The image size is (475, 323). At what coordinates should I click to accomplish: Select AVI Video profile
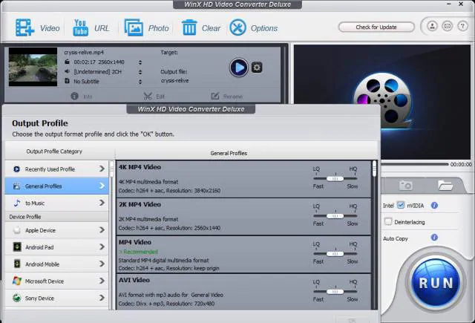[243, 292]
